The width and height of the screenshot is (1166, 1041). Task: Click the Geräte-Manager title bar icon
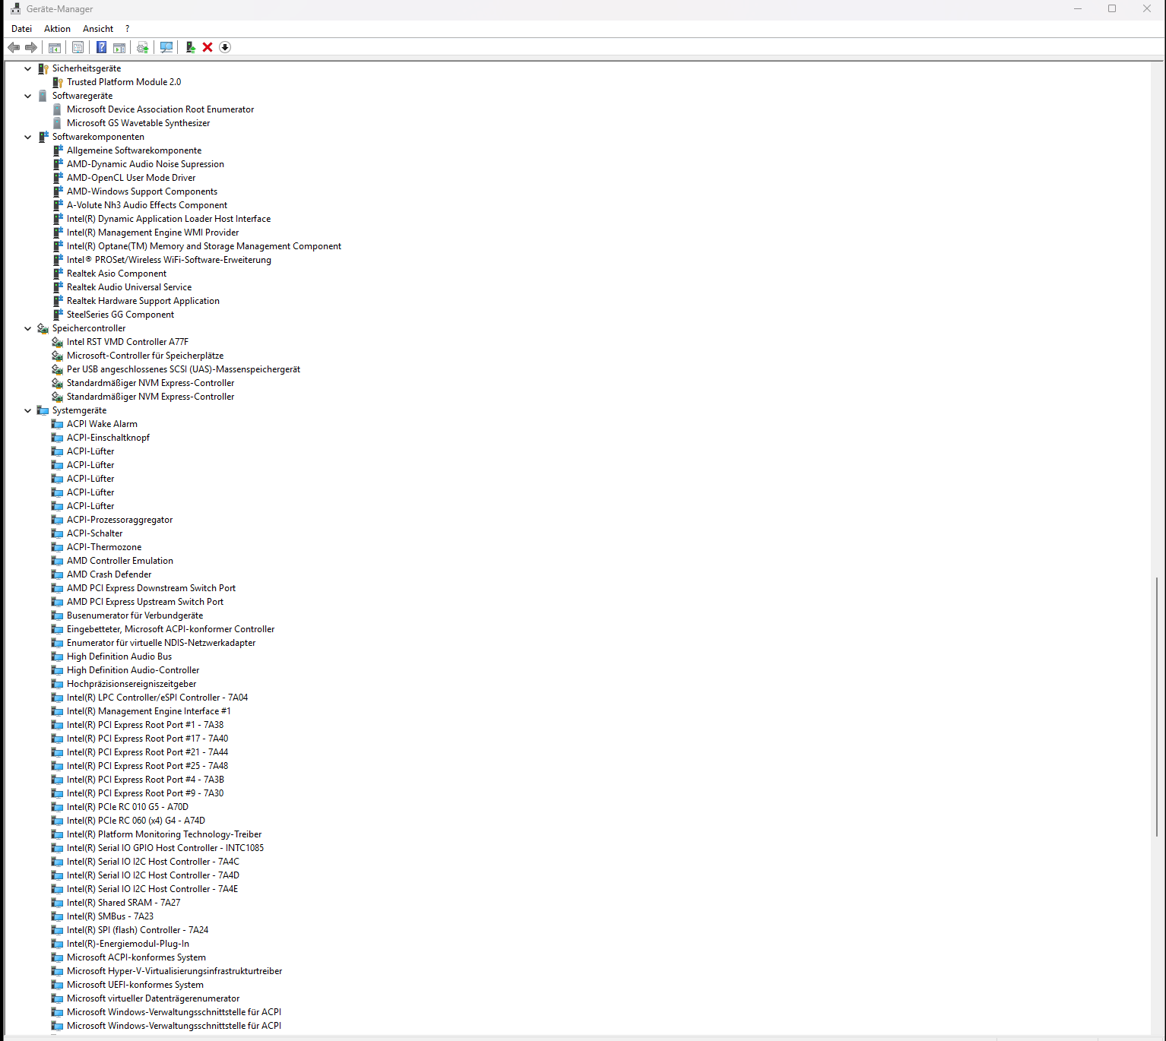[x=15, y=9]
